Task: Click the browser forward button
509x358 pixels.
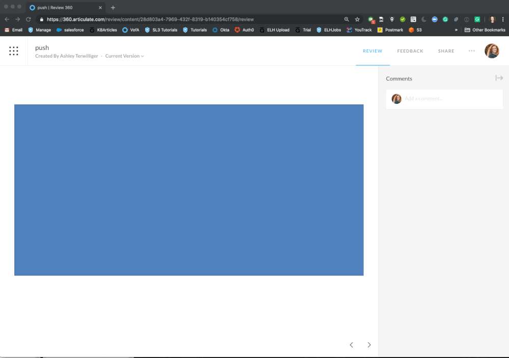Action: click(x=17, y=19)
